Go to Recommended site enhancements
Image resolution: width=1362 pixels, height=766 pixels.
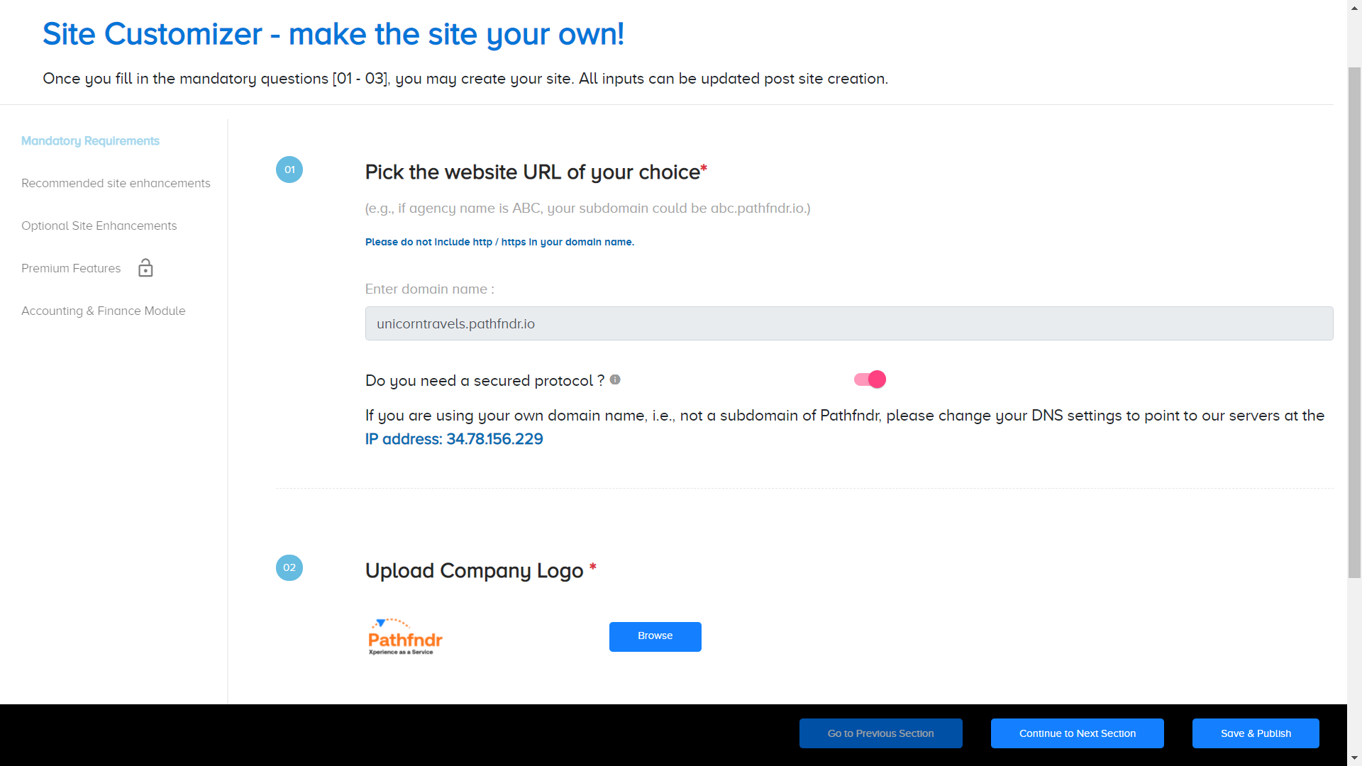[116, 184]
